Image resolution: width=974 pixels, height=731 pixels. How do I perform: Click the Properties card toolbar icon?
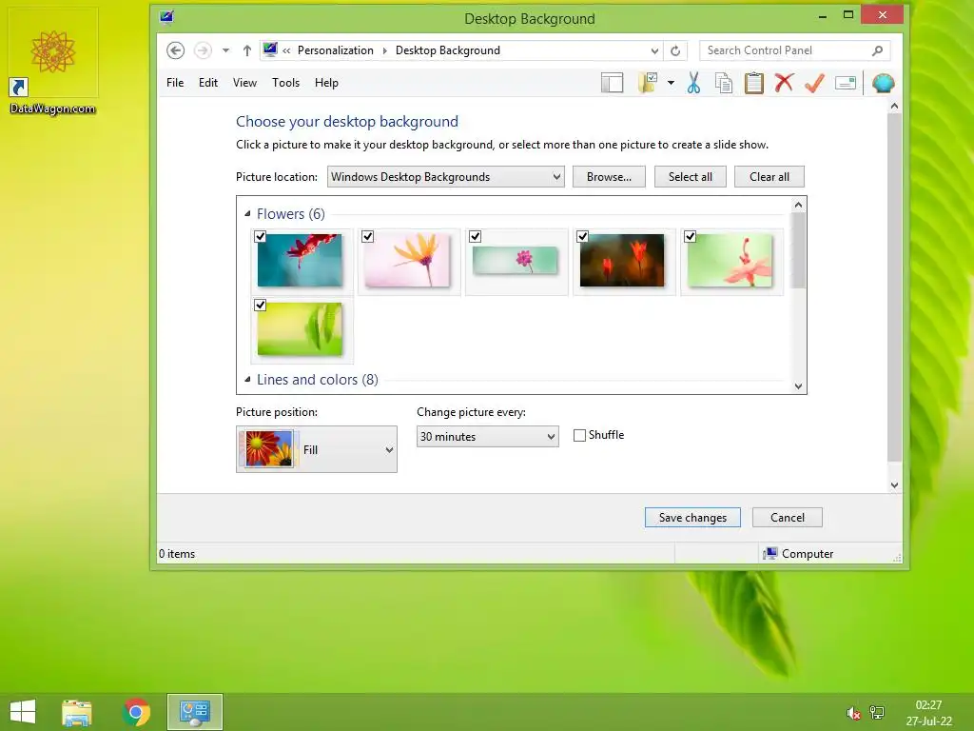point(846,83)
